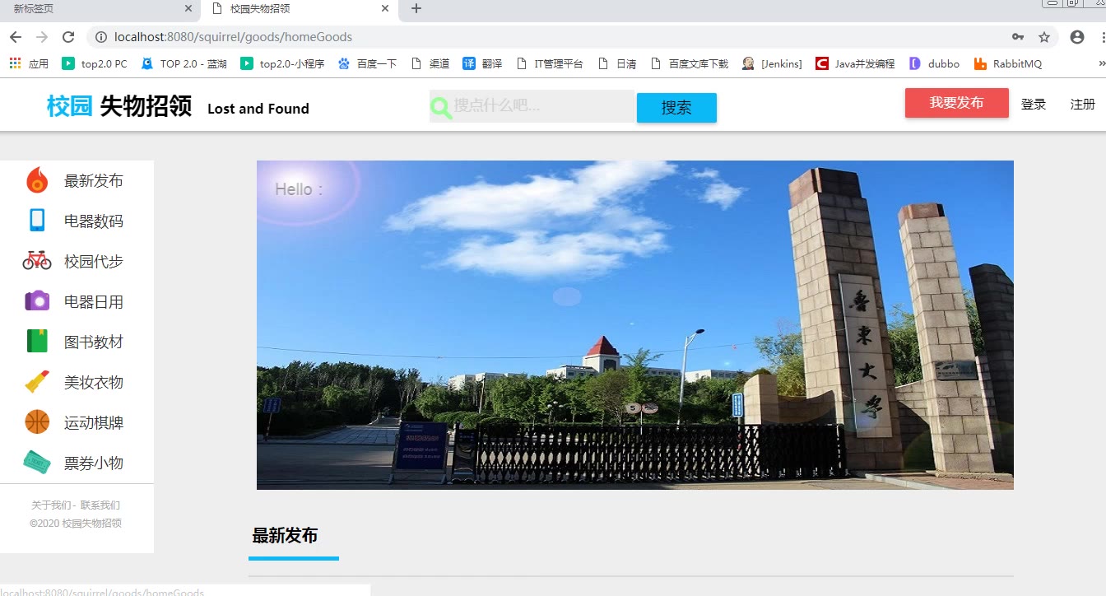The width and height of the screenshot is (1106, 596).
Task: Open the top2.0 PC bookmark
Action: (x=95, y=63)
